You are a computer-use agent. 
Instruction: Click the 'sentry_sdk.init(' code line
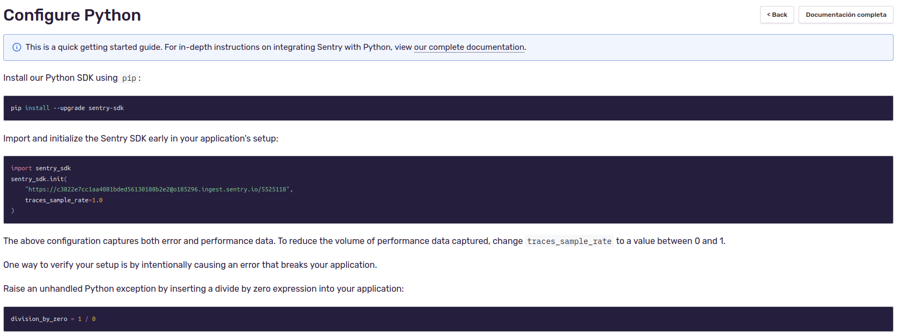point(39,179)
